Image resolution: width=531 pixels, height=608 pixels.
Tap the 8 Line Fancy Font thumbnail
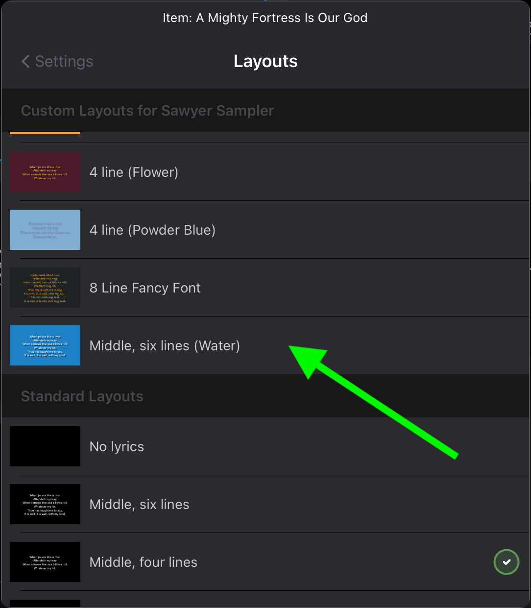[x=45, y=288]
